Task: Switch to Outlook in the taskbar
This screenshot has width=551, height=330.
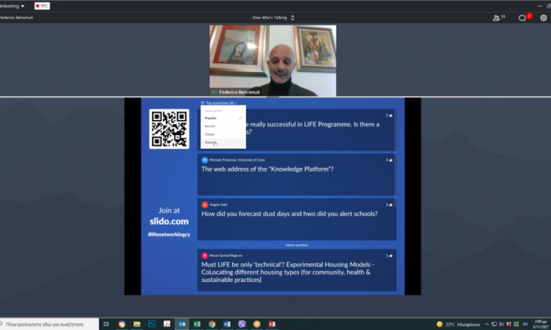Action: point(182,324)
